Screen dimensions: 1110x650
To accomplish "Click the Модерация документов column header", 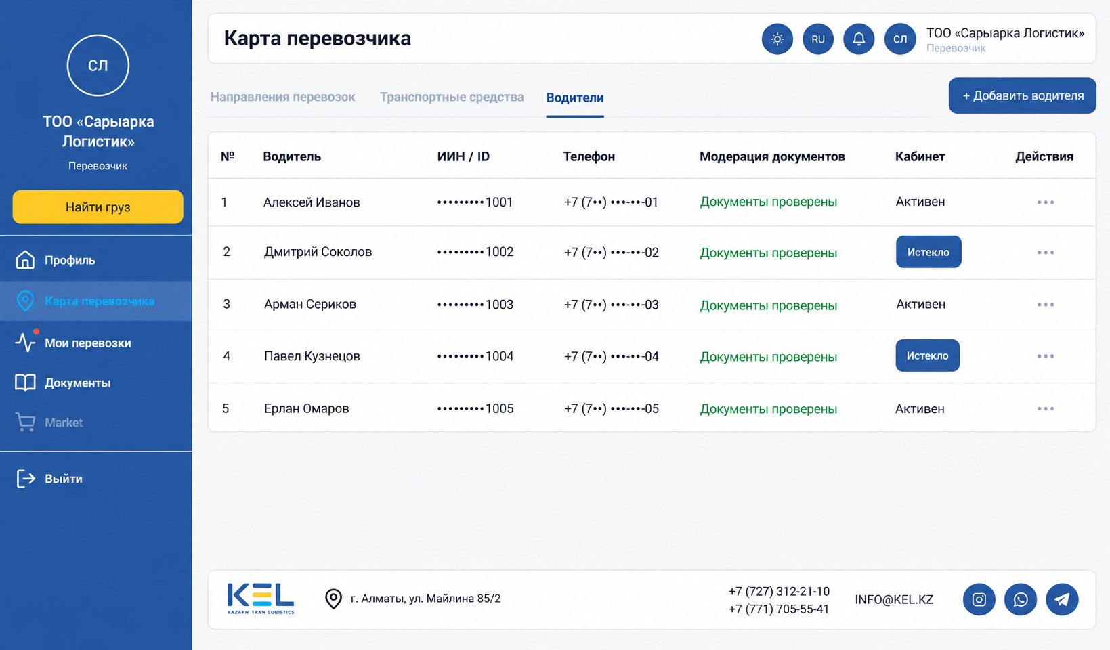I will pos(772,156).
